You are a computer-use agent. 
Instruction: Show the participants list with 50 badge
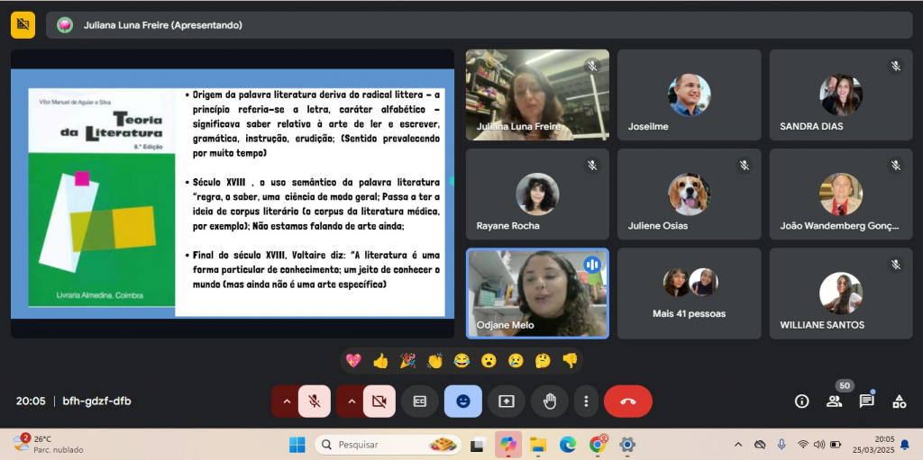pos(834,401)
